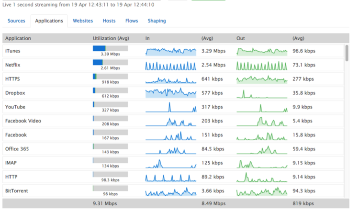Click the total 9.31 Mbps utilization
The image size is (359, 223).
click(x=105, y=203)
